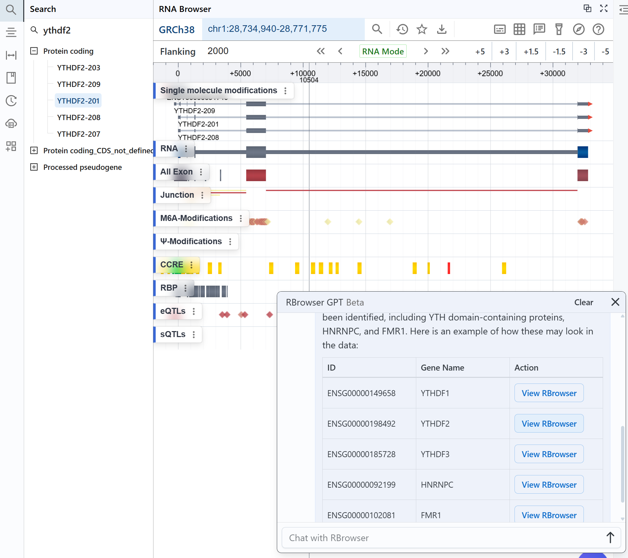Collapse the Protein coding tree group
The width and height of the screenshot is (628, 558).
(x=34, y=51)
